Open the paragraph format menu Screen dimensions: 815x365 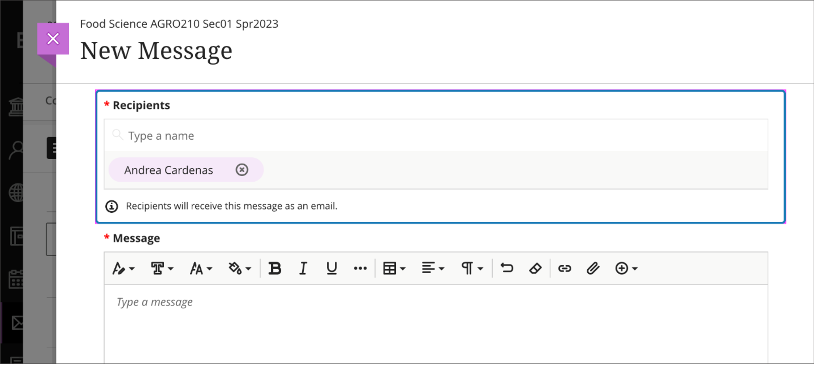click(472, 269)
